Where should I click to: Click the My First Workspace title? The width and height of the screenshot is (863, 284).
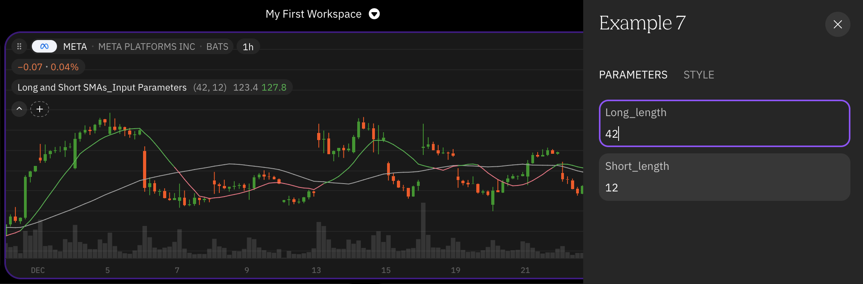tap(313, 14)
